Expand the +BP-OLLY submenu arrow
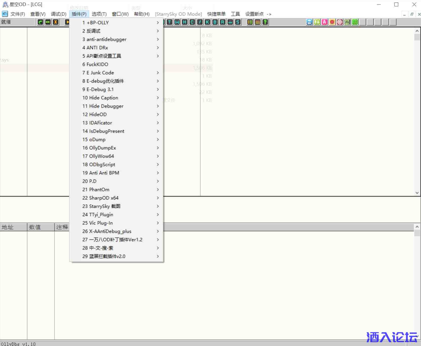The width and height of the screenshot is (421, 346). (x=158, y=23)
